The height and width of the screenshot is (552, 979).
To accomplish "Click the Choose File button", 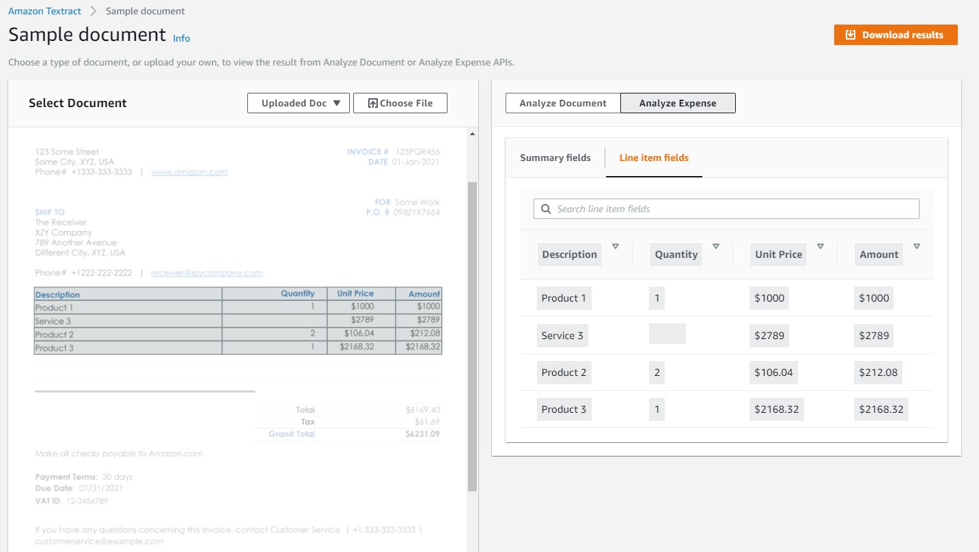I will click(400, 102).
